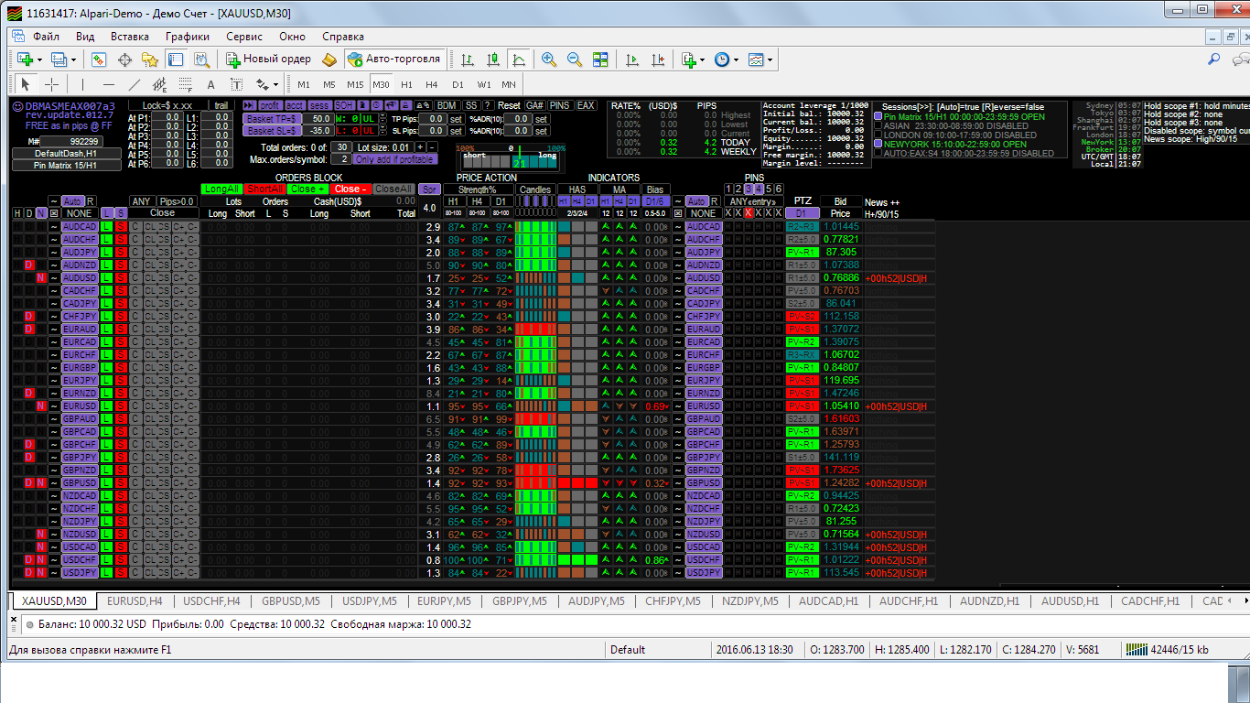Screen dimensions: 1250x703
Task: Open the periodicity clock dropdown
Action: 737,59
